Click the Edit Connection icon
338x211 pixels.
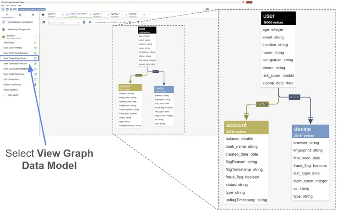pos(35,79)
